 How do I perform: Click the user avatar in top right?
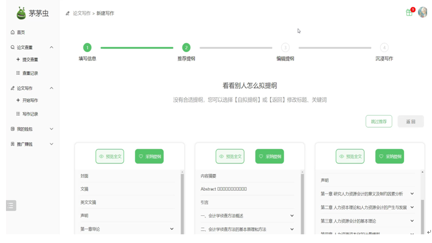423,13
